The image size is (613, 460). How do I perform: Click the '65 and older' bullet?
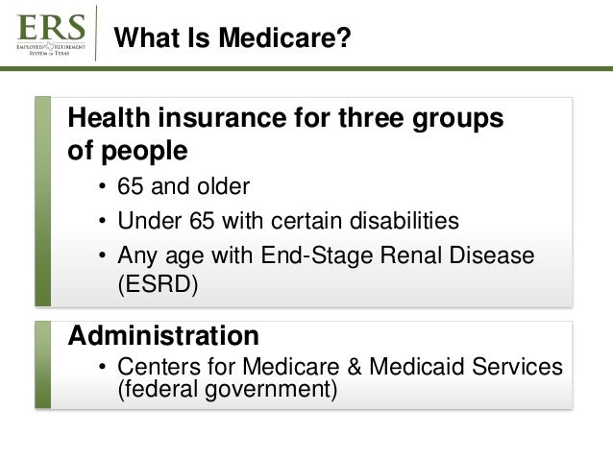tap(184, 186)
